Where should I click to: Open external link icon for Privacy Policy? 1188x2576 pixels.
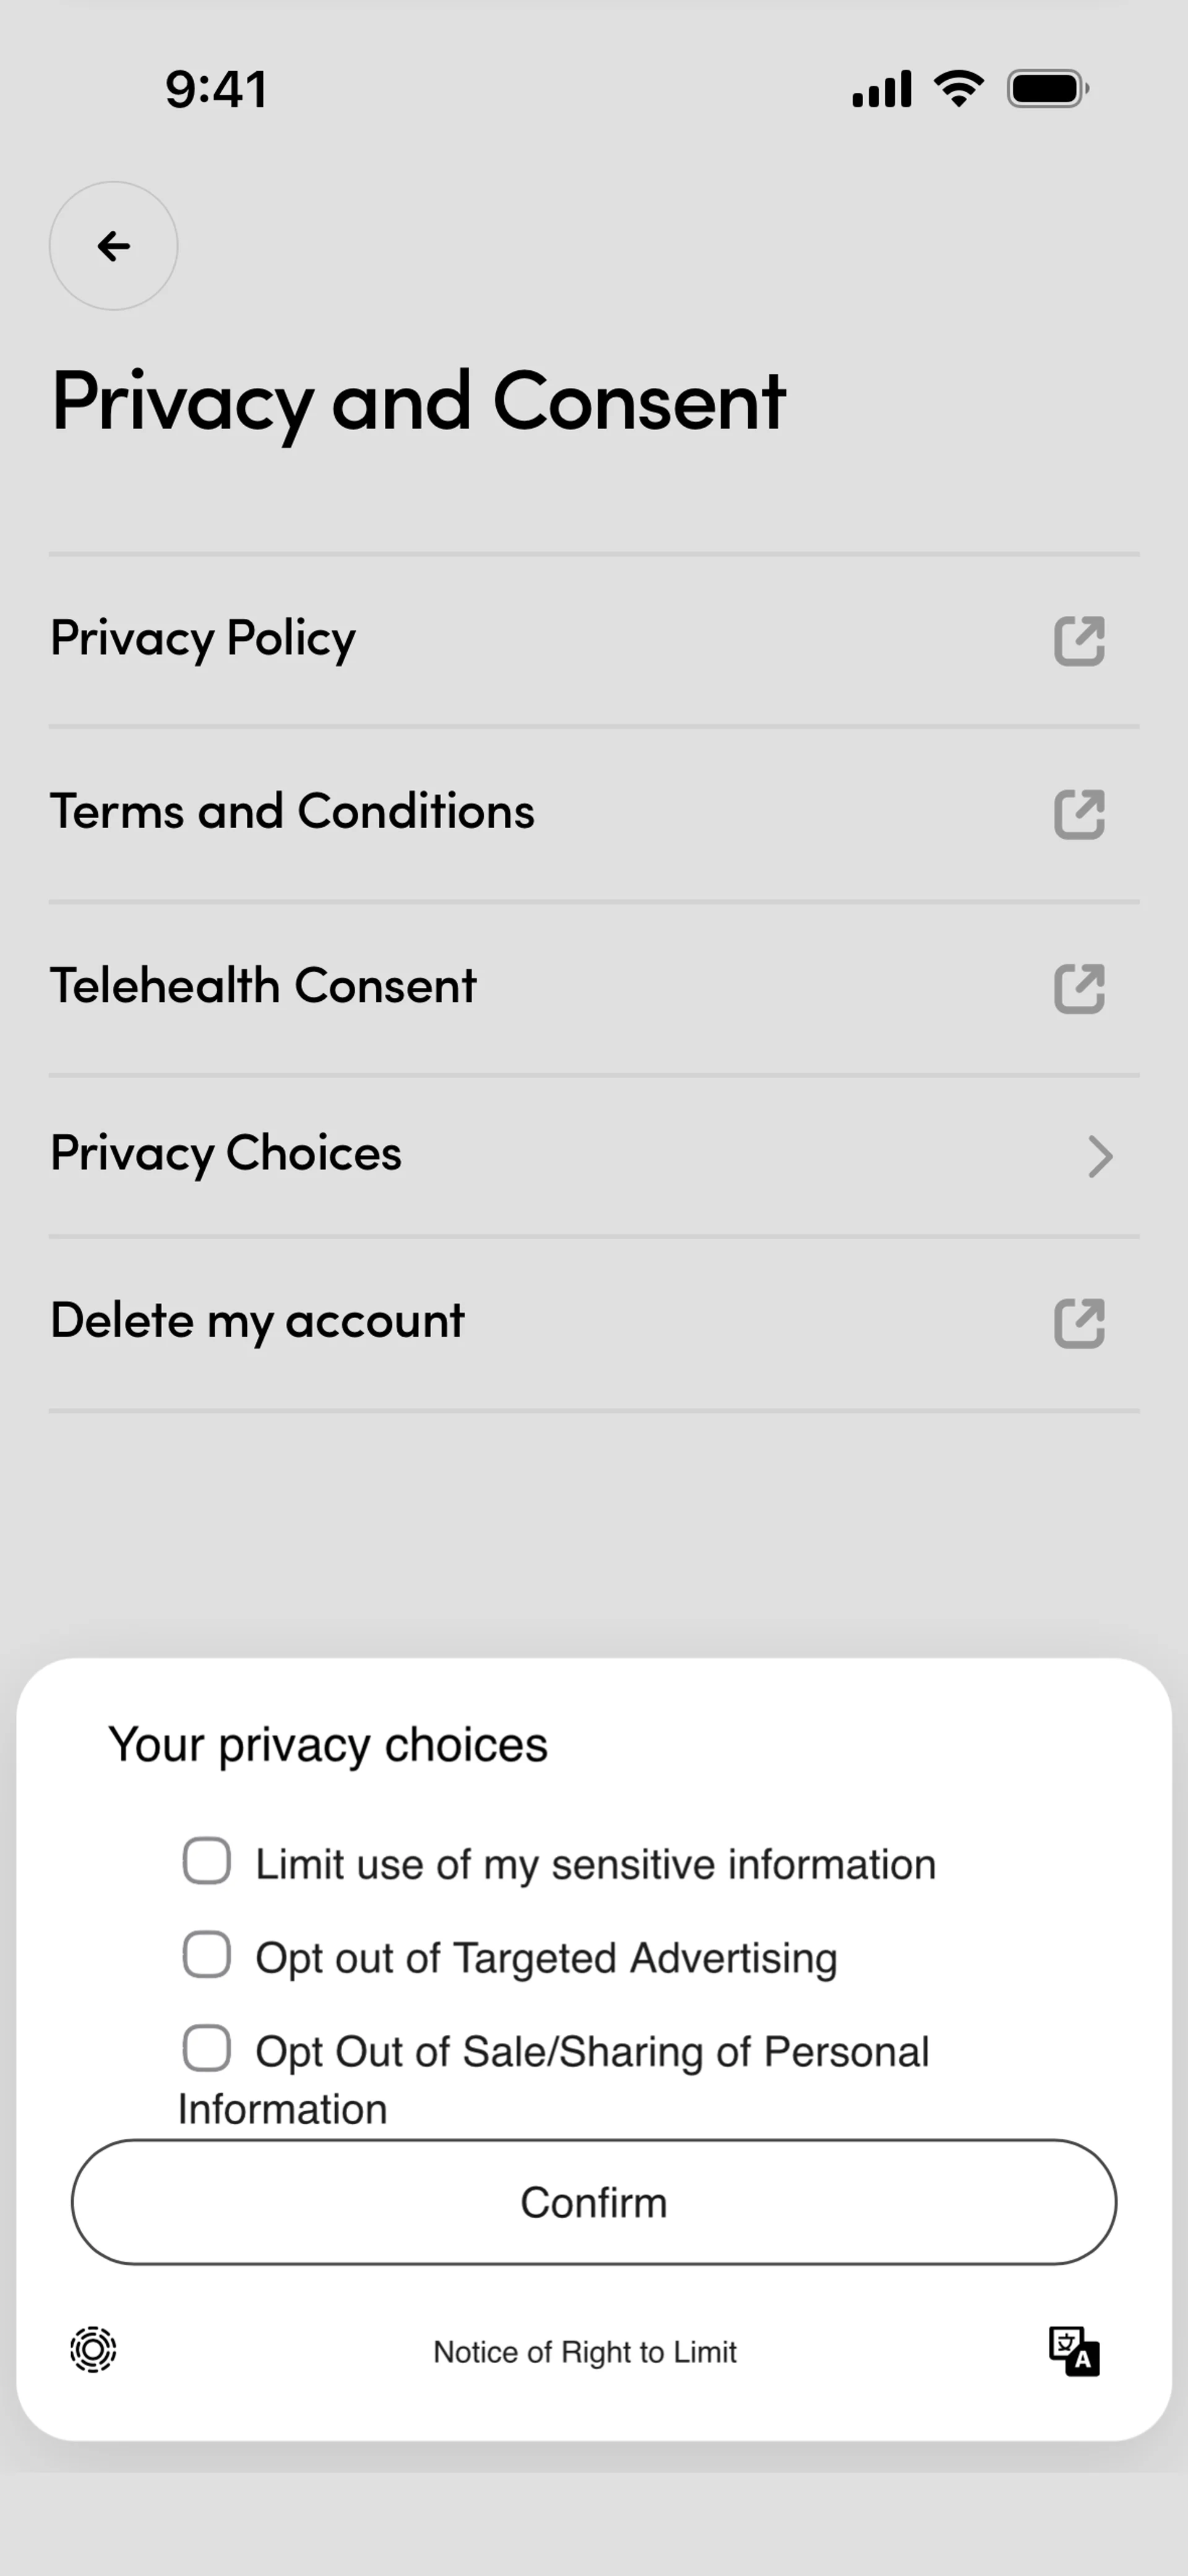click(x=1079, y=641)
